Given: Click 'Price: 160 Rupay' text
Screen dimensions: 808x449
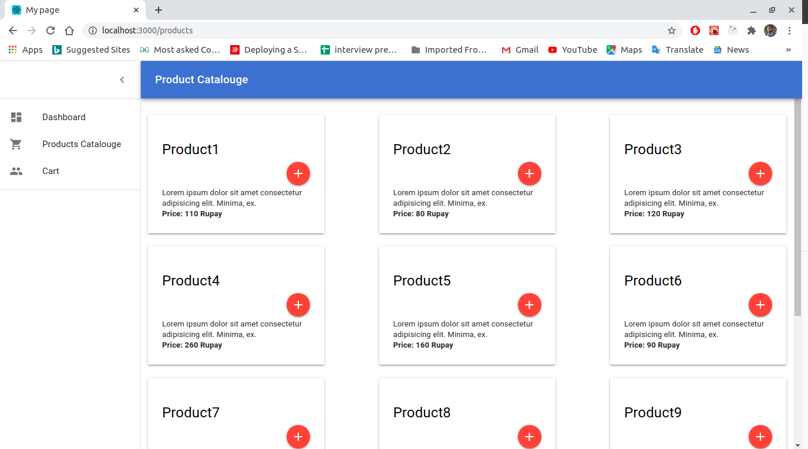Looking at the screenshot, I should click(x=423, y=345).
